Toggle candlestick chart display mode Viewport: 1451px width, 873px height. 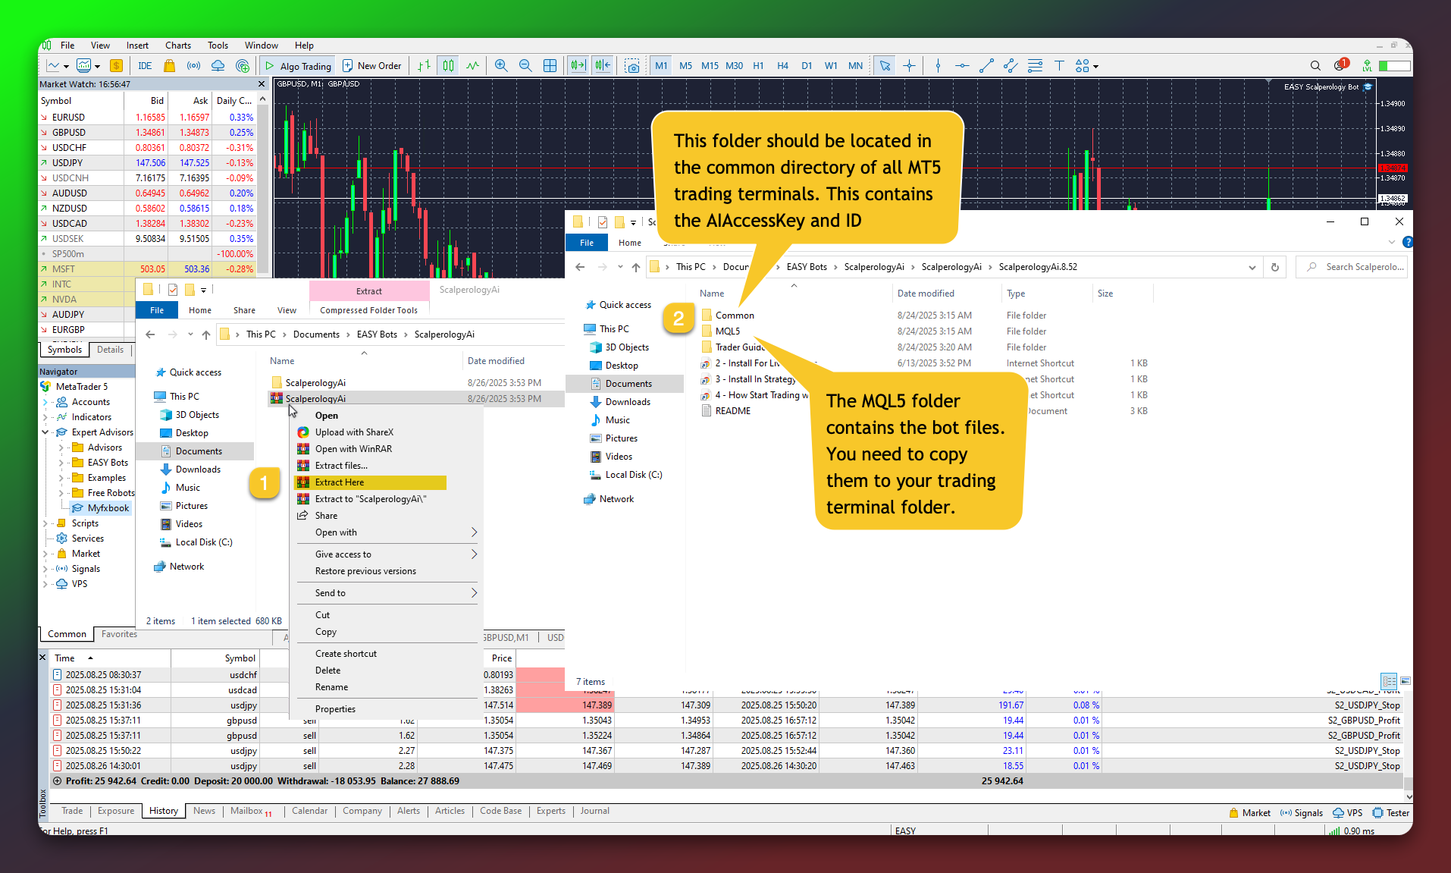coord(448,66)
